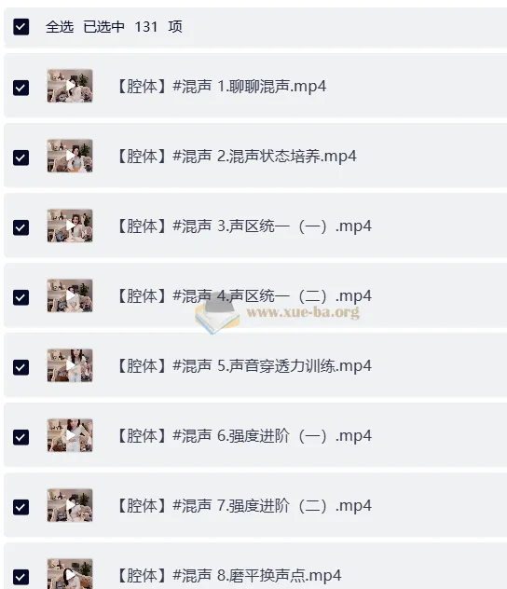Toggle checkbox for 4.声区统一（二）.mp4
The image size is (507, 589).
click(x=21, y=297)
